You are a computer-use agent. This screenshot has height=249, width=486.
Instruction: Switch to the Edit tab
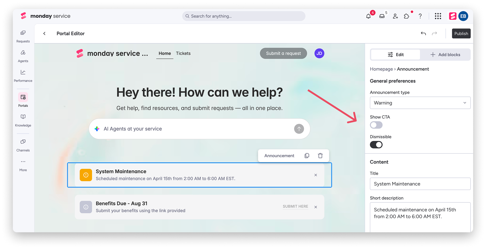[x=395, y=55]
